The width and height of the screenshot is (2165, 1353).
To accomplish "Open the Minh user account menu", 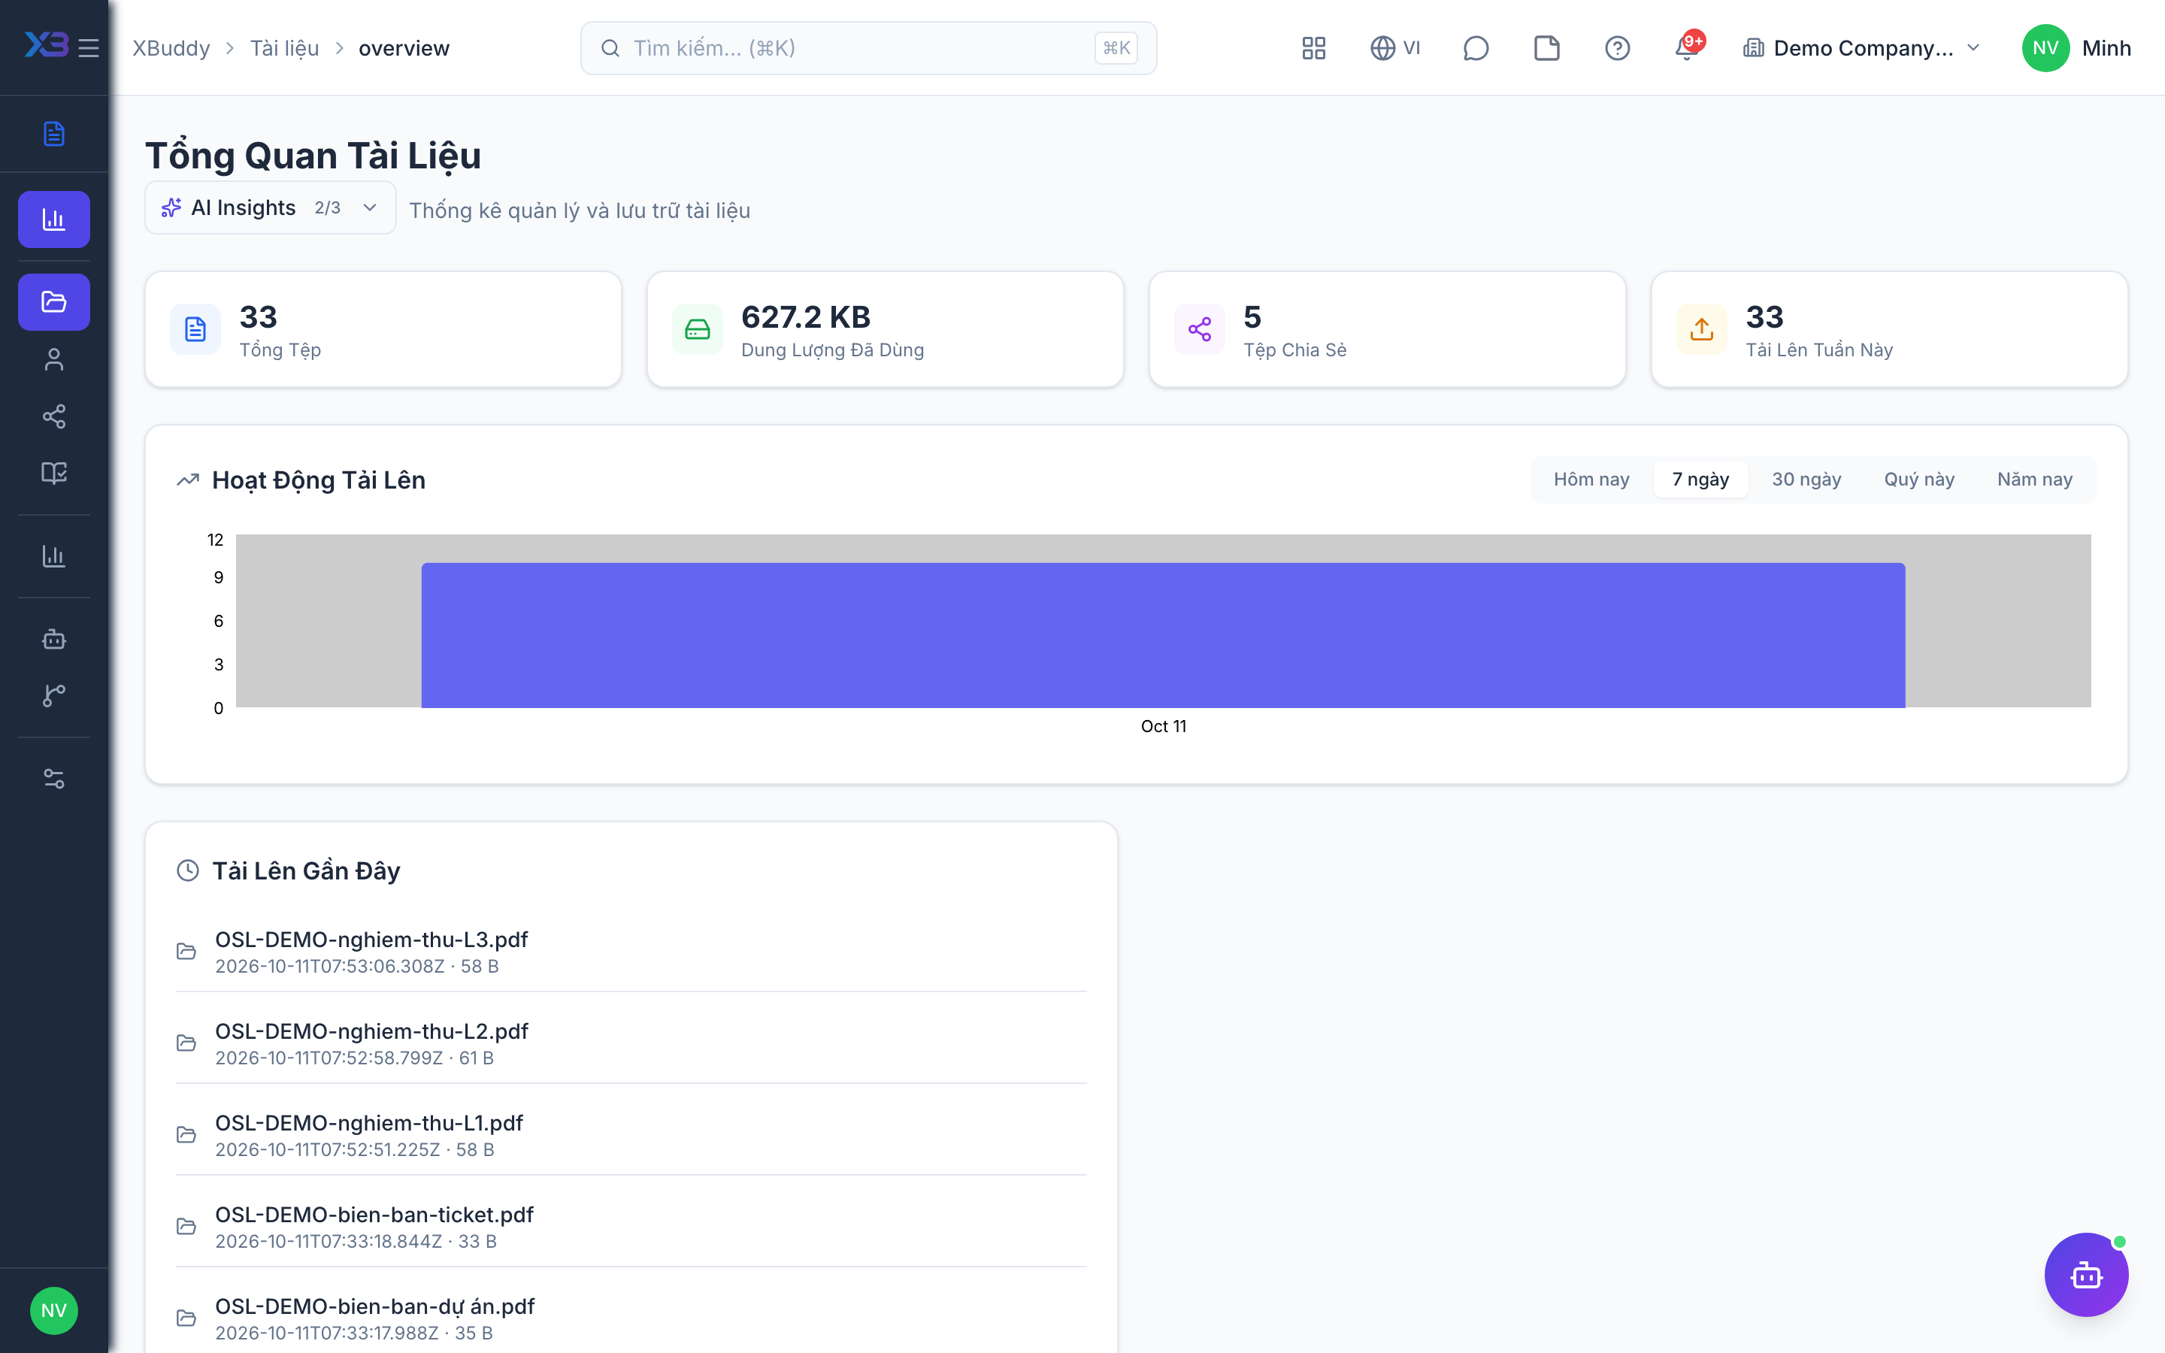I will point(2076,48).
